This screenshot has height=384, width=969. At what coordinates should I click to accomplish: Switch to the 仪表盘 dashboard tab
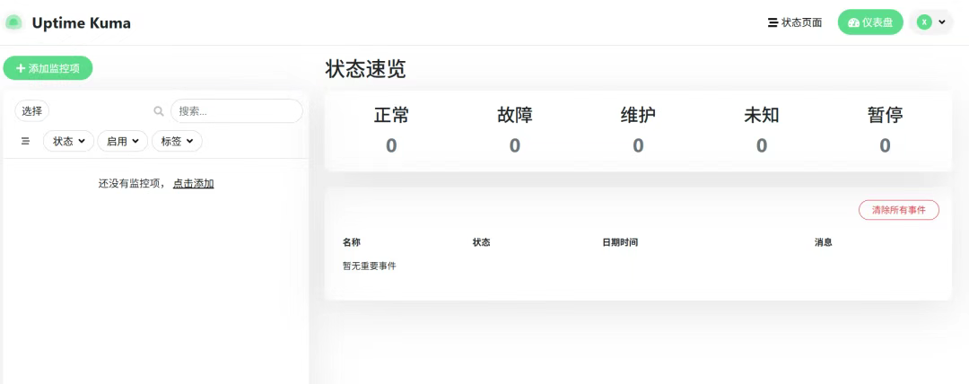[870, 22]
